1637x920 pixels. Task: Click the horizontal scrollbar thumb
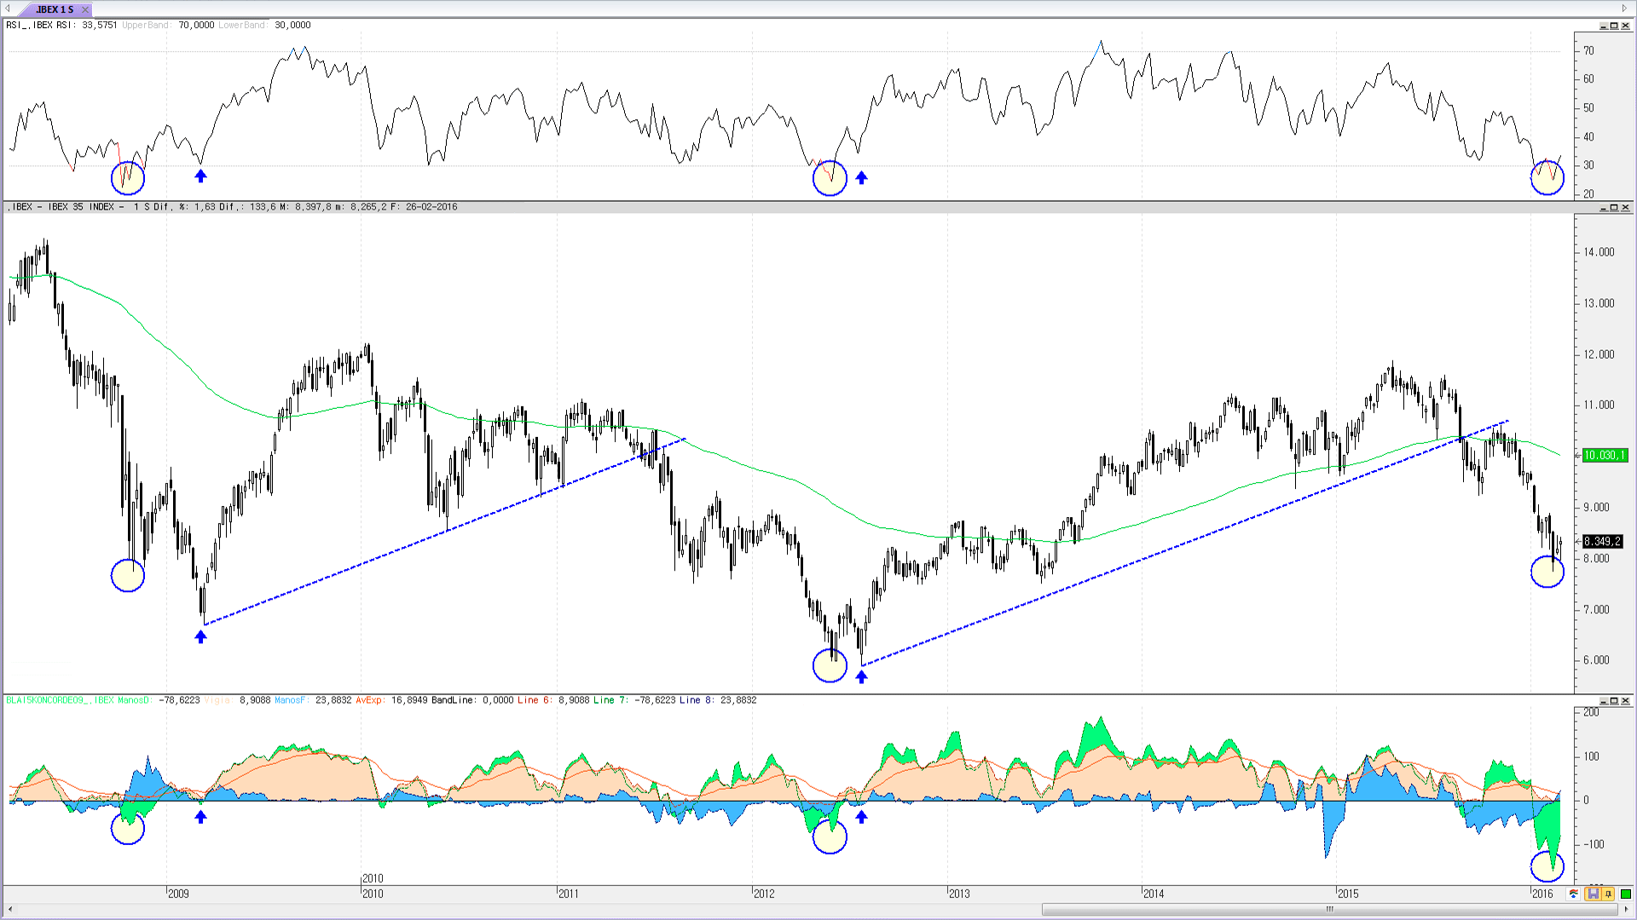point(1328,909)
